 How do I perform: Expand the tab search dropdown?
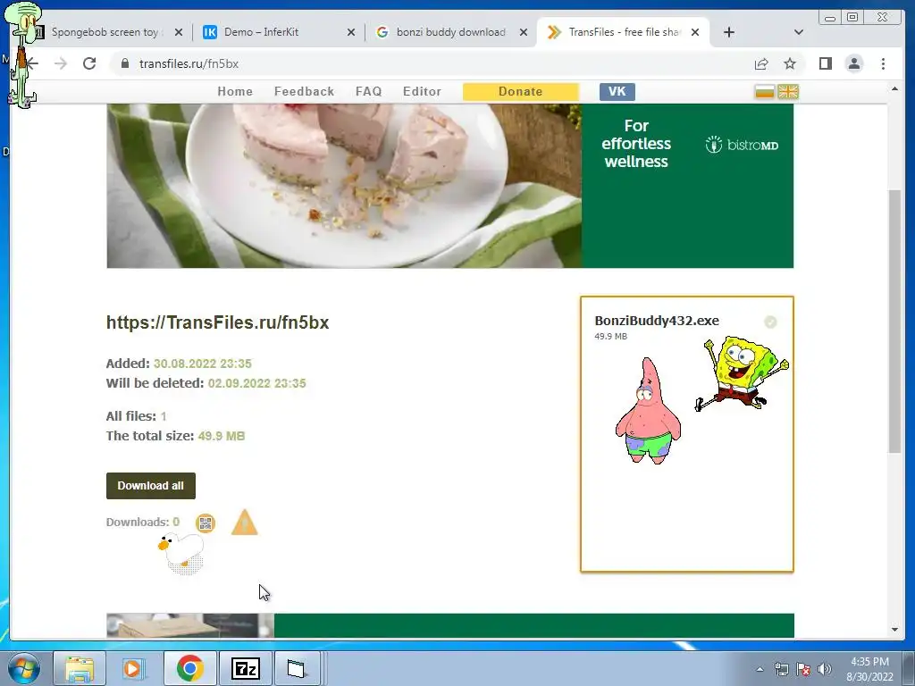(x=799, y=32)
